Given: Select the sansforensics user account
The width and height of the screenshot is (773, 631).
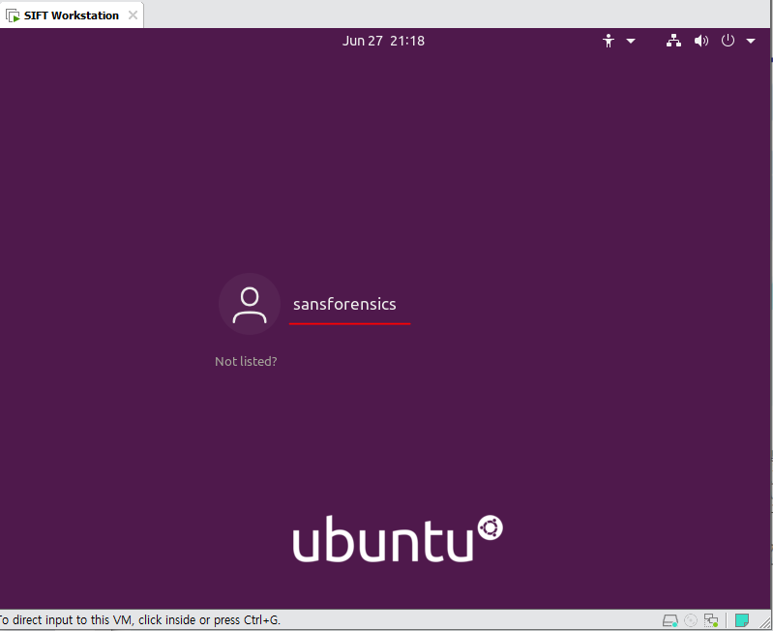Looking at the screenshot, I should (x=344, y=304).
